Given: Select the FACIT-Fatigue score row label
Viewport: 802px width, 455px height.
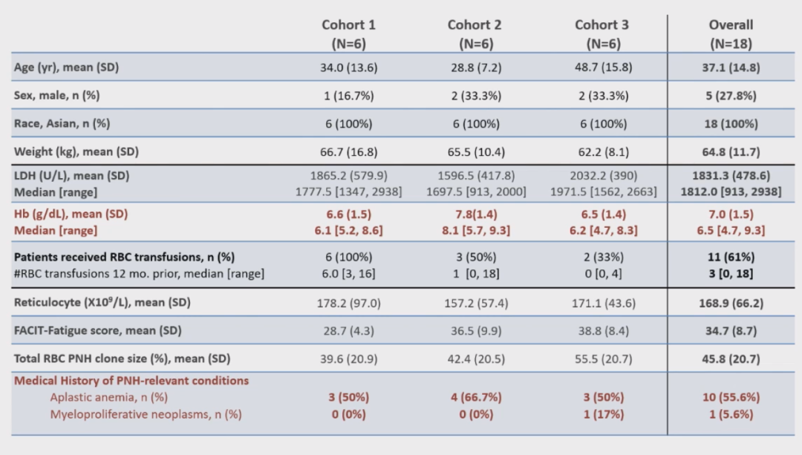Looking at the screenshot, I should 97,330.
